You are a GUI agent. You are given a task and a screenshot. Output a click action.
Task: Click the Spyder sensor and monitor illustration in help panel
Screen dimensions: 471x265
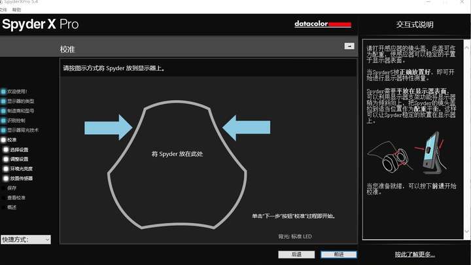[x=408, y=153]
